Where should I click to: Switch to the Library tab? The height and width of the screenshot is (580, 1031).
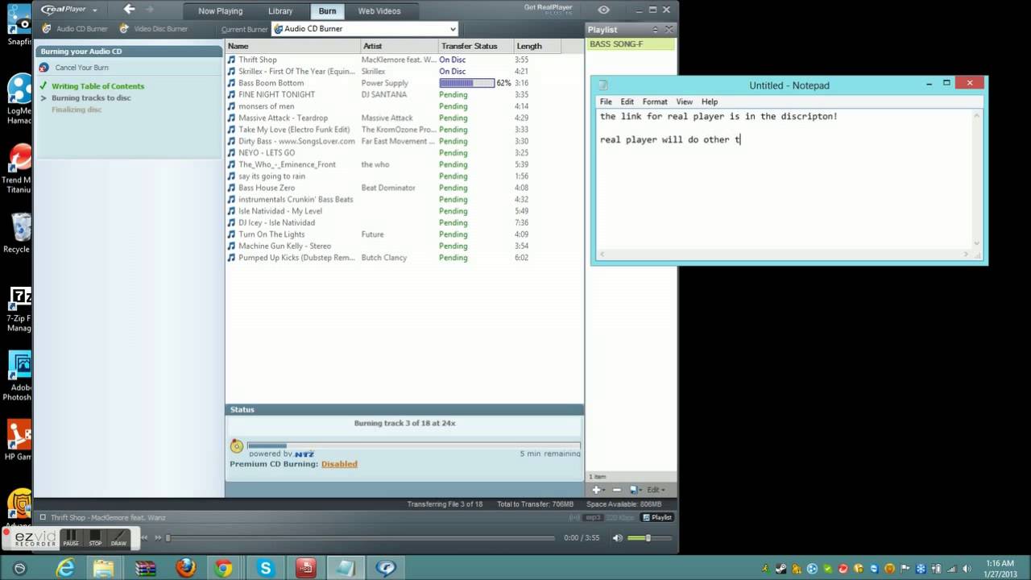(x=280, y=11)
